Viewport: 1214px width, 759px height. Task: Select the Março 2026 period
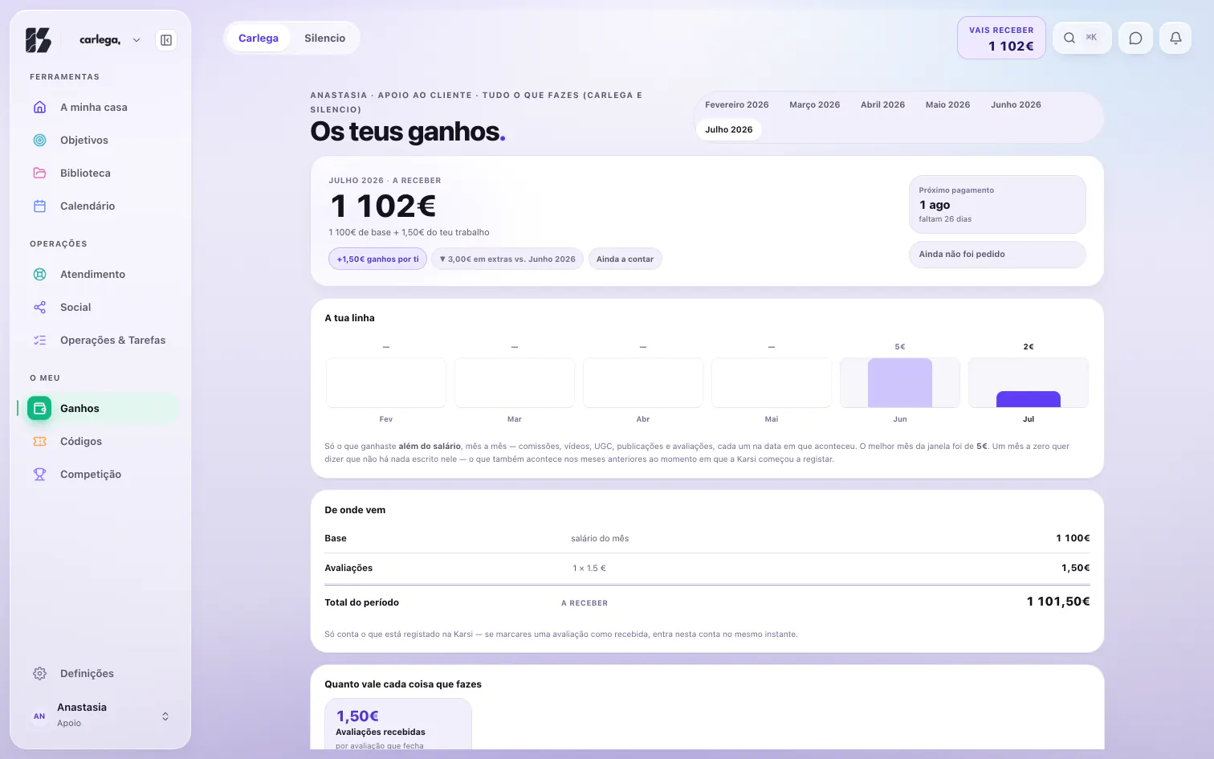click(814, 104)
